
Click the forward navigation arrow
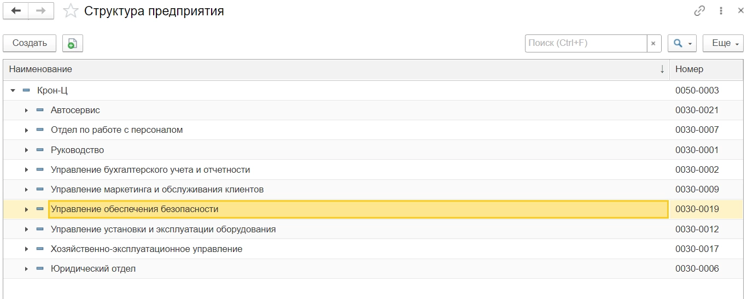(x=41, y=11)
